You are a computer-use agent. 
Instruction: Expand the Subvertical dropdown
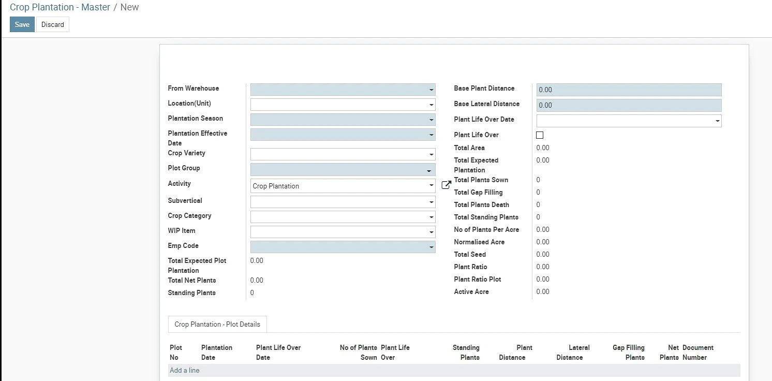tap(343, 202)
